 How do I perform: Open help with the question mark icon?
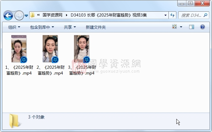click(x=202, y=27)
